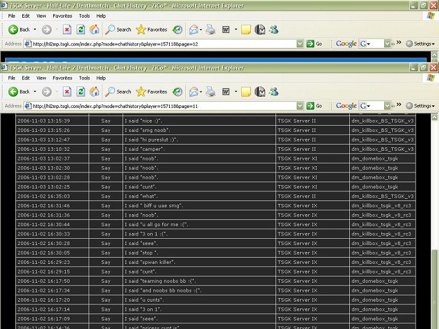Click Print icon in back page=12 window
This screenshot has width=439, height=329.
click(x=210, y=29)
